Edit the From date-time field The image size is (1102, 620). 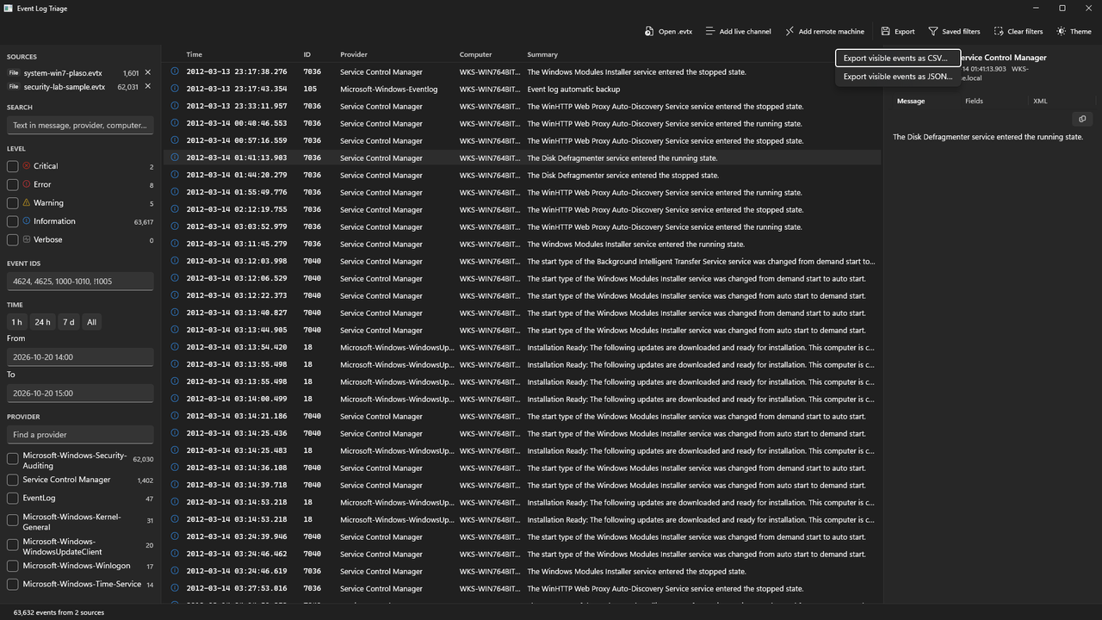tap(80, 356)
